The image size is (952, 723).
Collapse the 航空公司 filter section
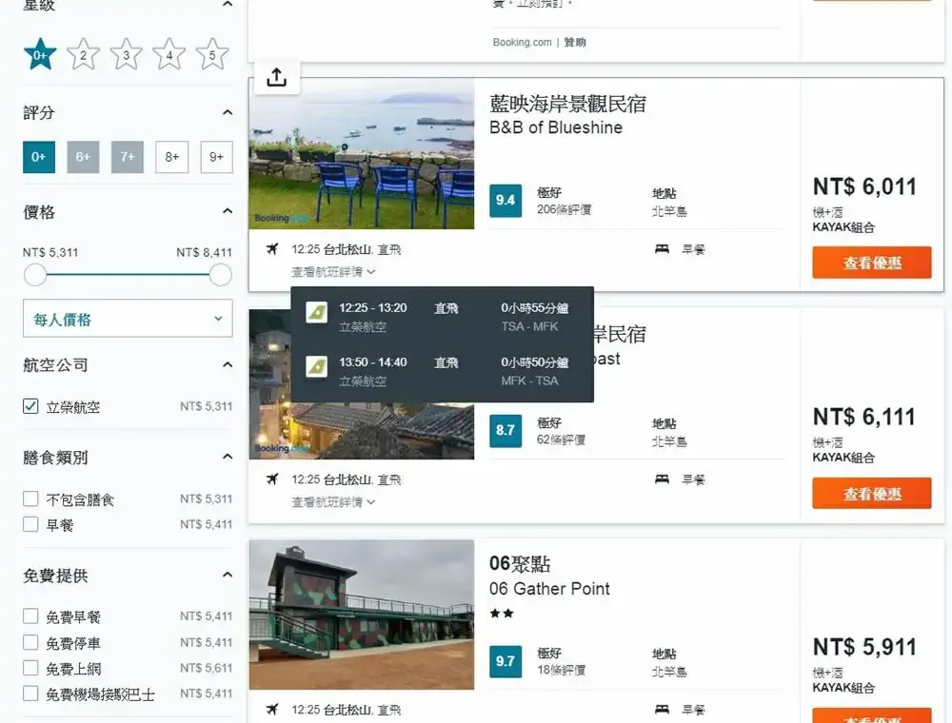click(227, 365)
